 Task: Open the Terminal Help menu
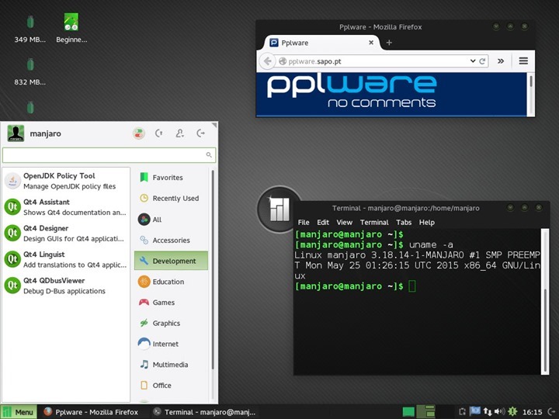coord(427,223)
